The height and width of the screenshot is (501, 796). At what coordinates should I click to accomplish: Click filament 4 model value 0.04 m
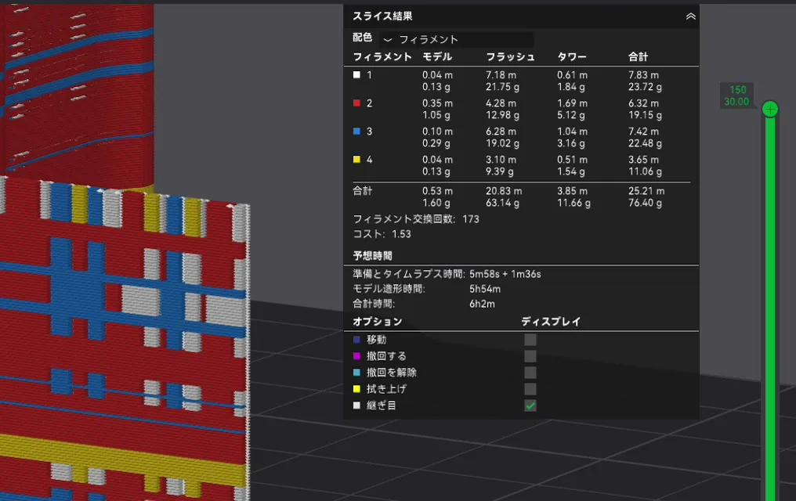[437, 159]
